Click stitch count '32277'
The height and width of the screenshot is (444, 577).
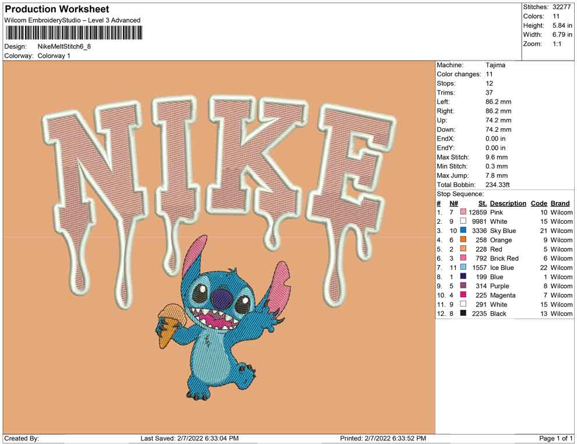pos(561,7)
